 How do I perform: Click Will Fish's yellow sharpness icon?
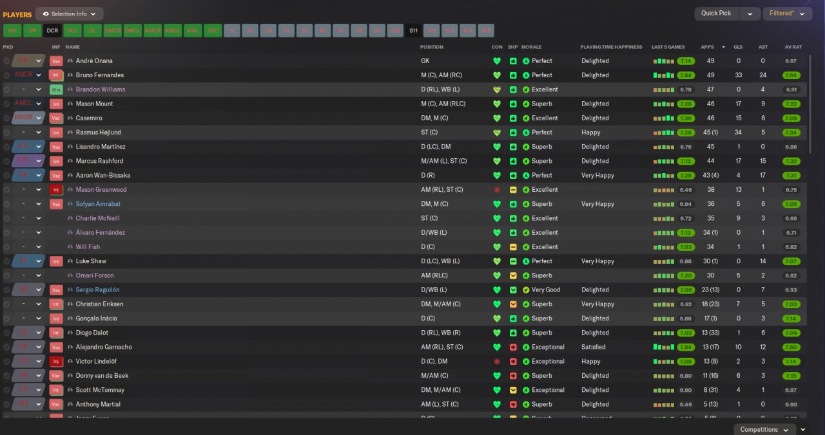(x=513, y=247)
